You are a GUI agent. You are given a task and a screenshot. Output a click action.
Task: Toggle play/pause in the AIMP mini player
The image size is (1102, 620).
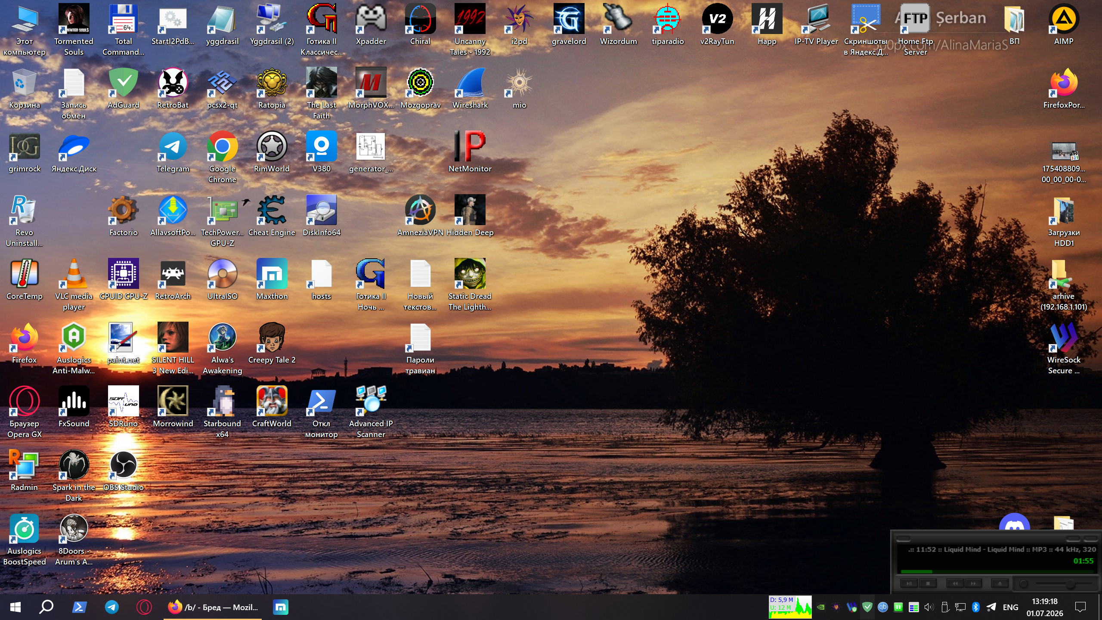909,584
